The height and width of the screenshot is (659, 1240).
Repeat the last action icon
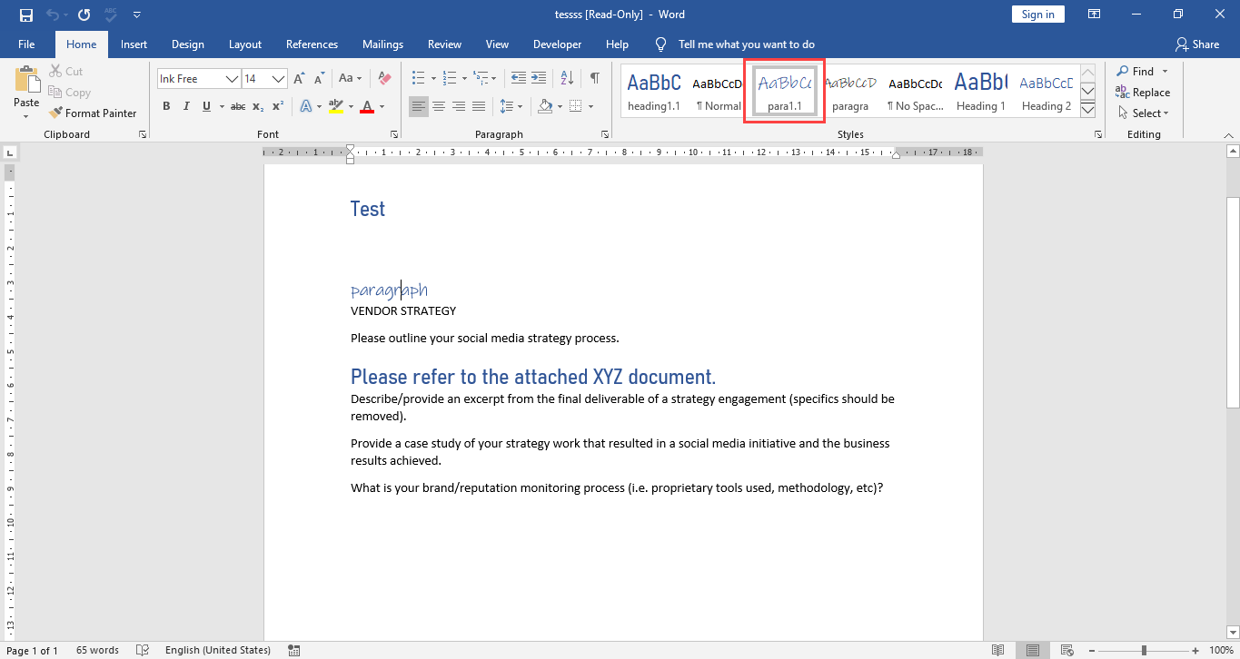(84, 15)
